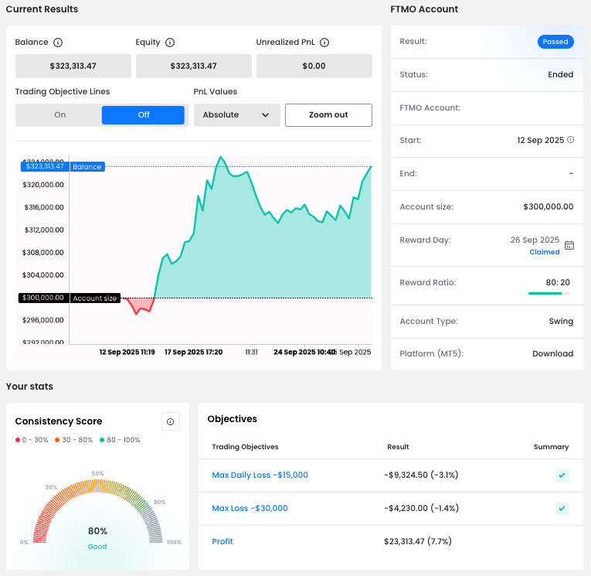Open the Max Daily Loss objective link

(x=260, y=475)
